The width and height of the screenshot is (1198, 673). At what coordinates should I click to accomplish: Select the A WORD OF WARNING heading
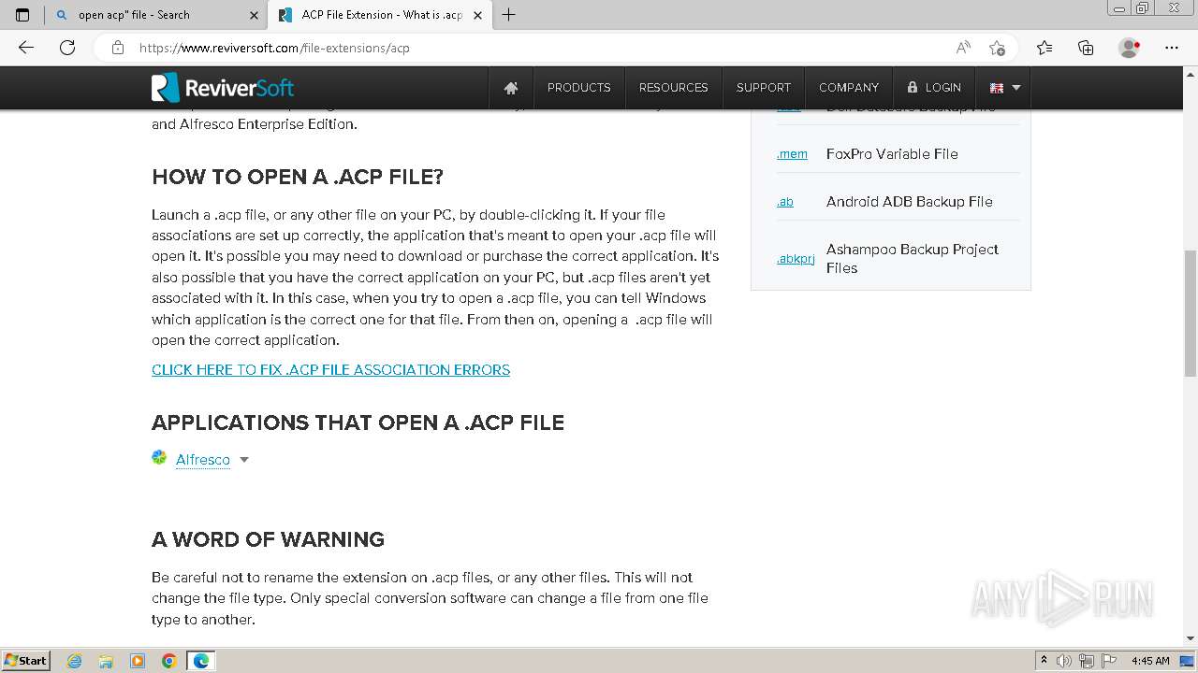[x=268, y=539]
